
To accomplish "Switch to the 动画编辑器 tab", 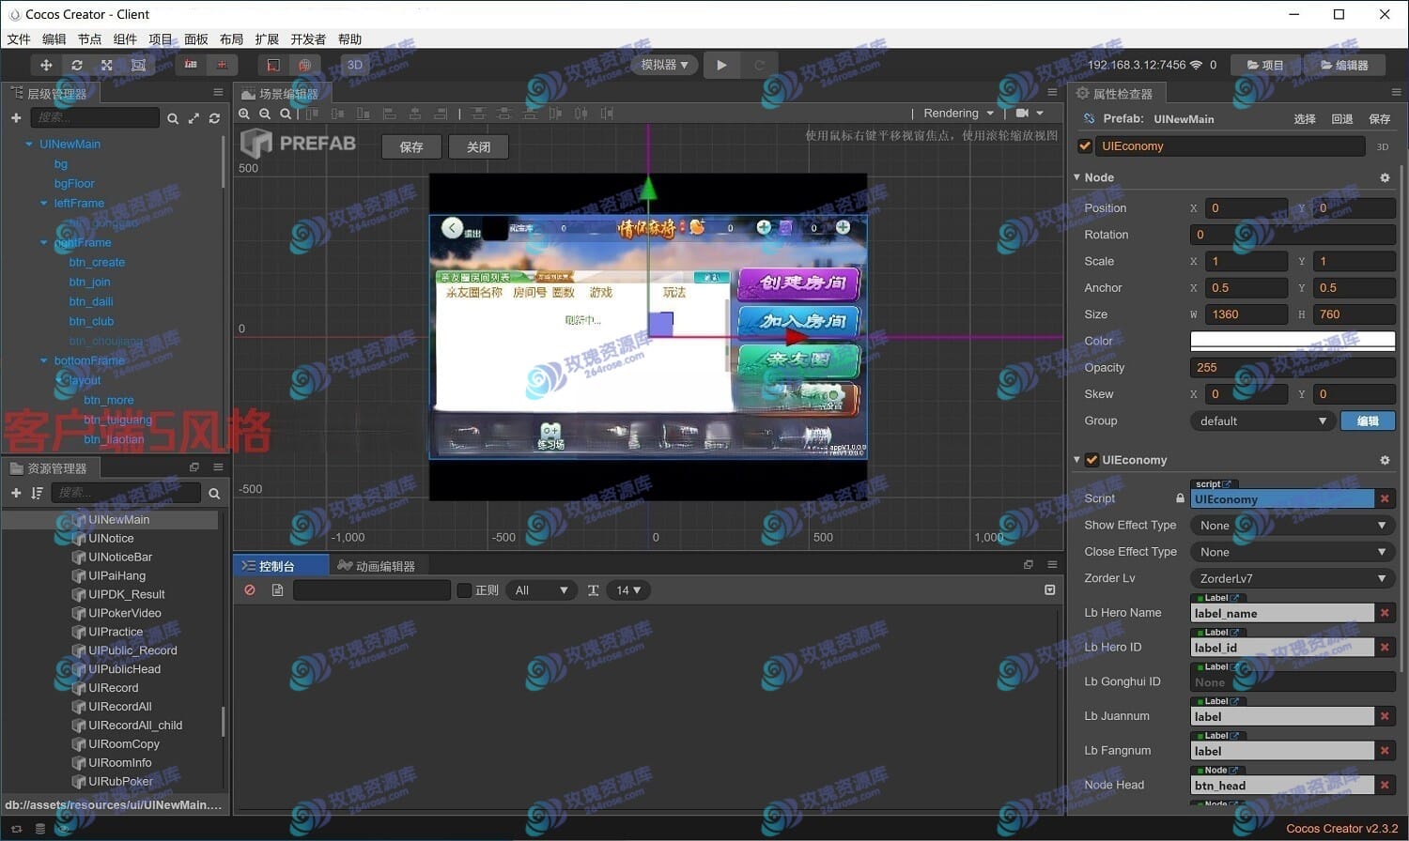I will point(377,566).
